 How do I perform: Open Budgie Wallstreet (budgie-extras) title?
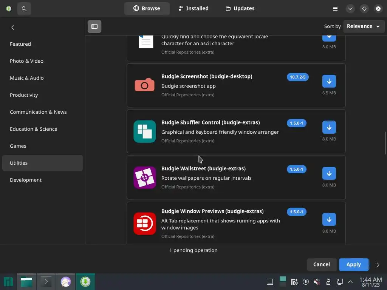click(203, 169)
